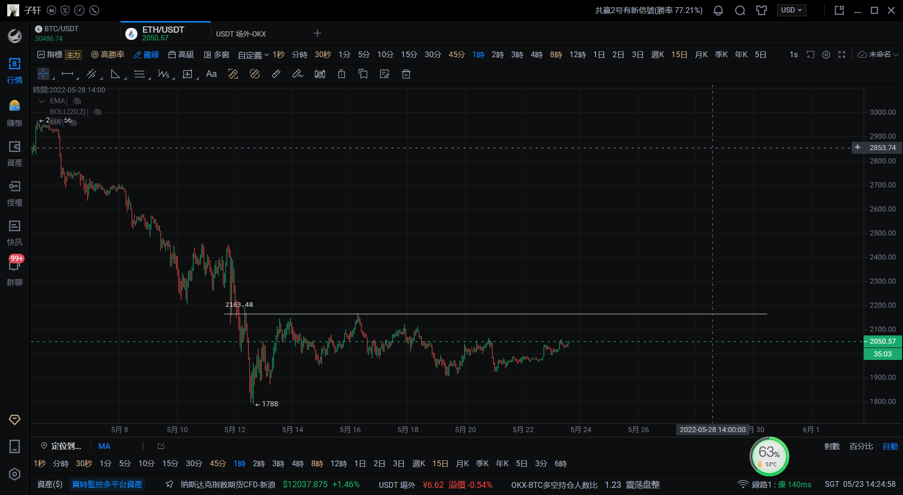The image size is (903, 495).
Task: Pick the Fibonacci lines tool
Action: (x=139, y=74)
